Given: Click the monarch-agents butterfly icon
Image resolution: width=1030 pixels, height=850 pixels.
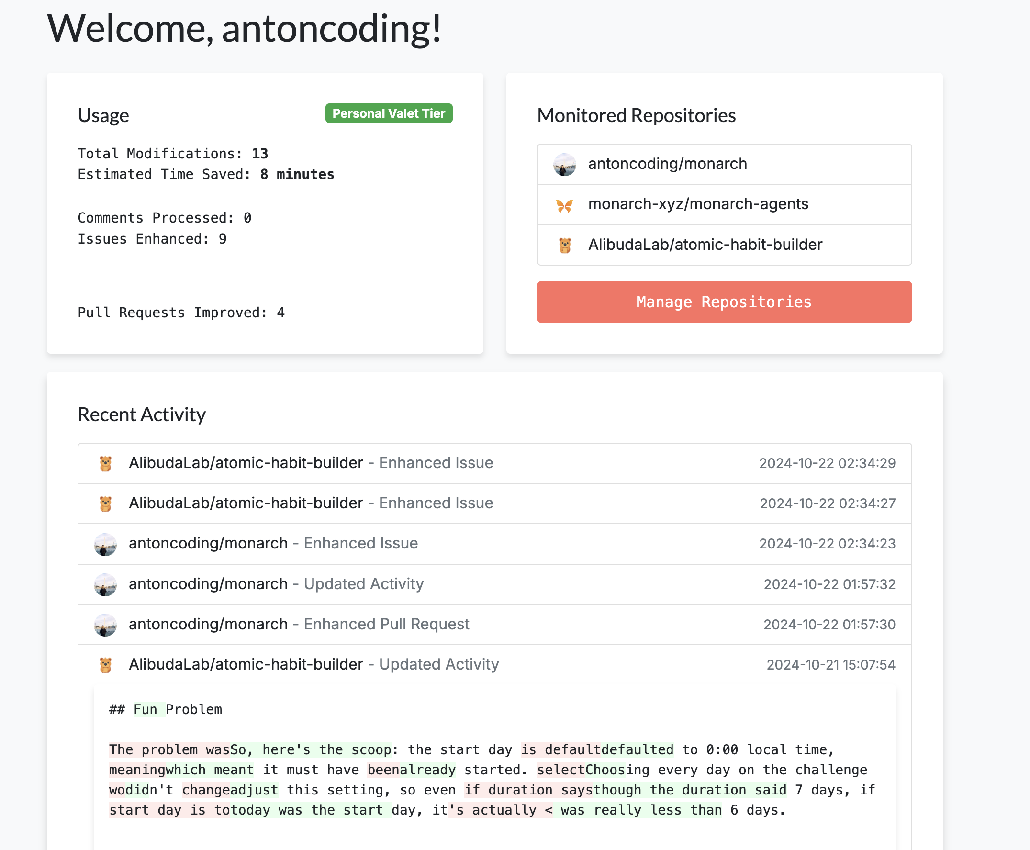Looking at the screenshot, I should 564,205.
